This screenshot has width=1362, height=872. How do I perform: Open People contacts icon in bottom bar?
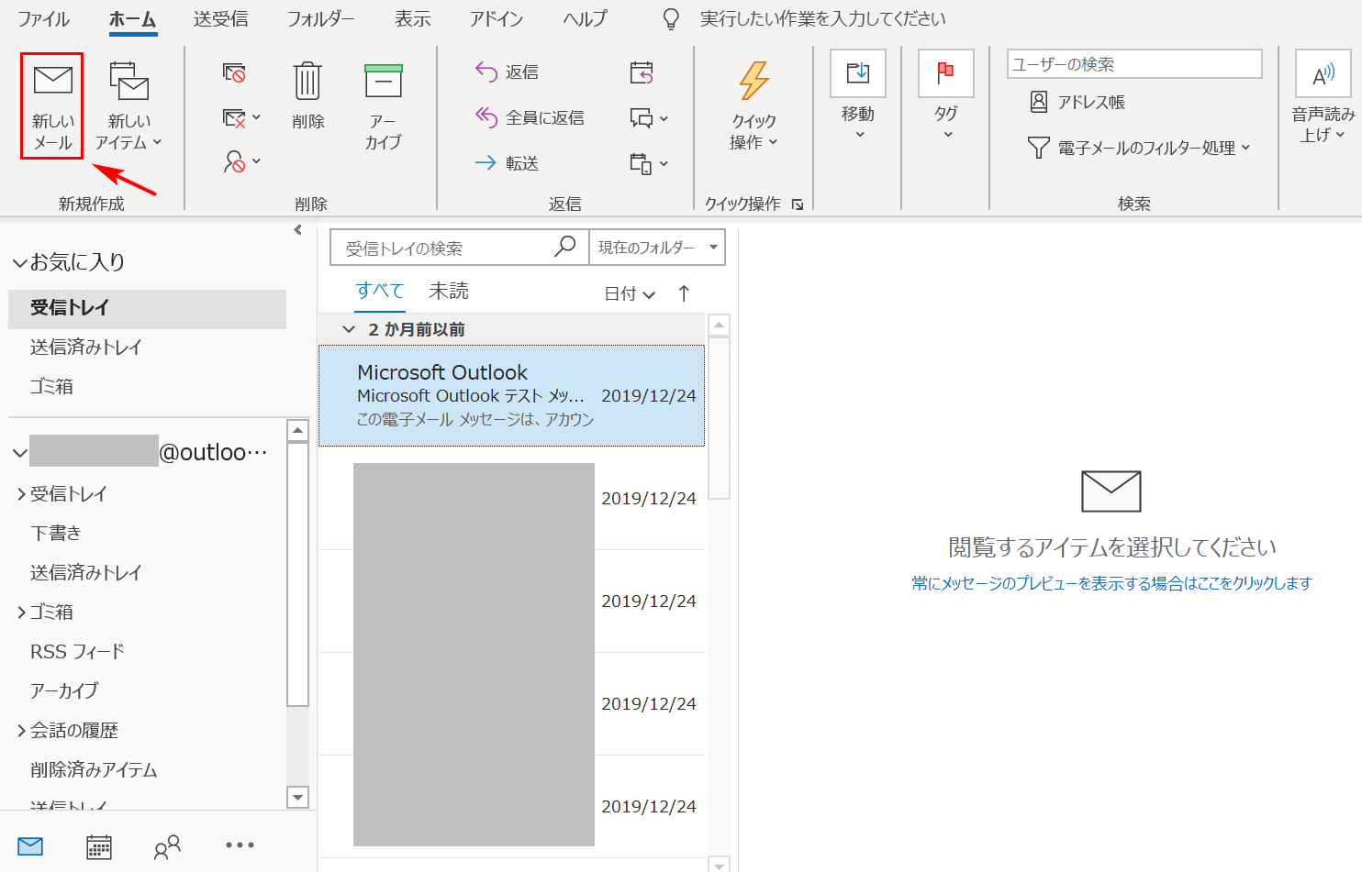[167, 846]
